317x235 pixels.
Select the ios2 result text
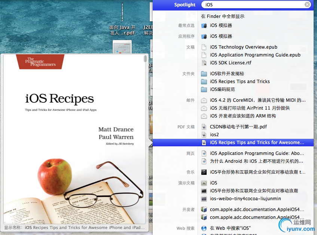click(214, 135)
